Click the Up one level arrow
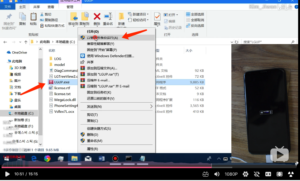 click(26, 42)
